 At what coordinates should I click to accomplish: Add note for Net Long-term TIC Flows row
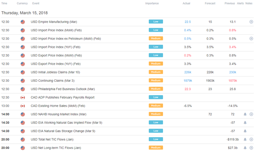pos(251,148)
